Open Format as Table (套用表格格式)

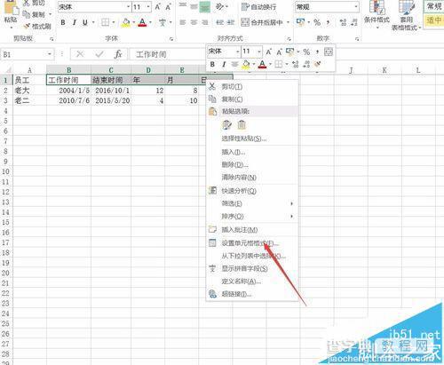406,15
